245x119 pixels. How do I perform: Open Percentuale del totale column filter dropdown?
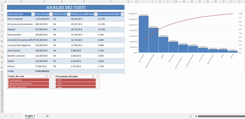[122, 14]
